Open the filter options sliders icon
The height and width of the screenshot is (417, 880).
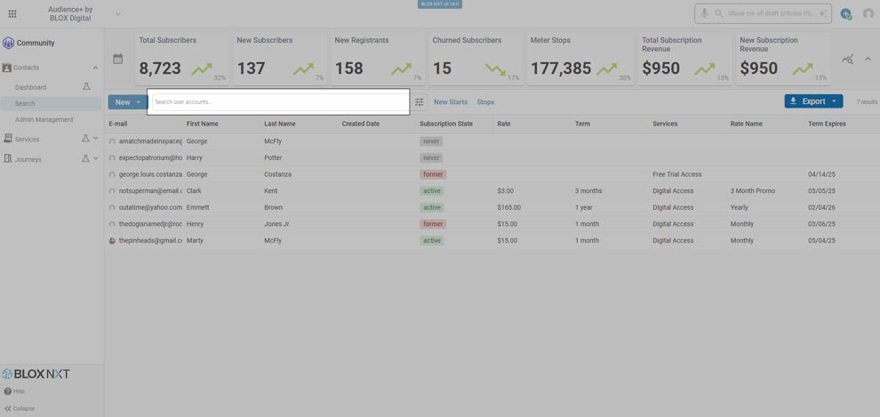420,102
